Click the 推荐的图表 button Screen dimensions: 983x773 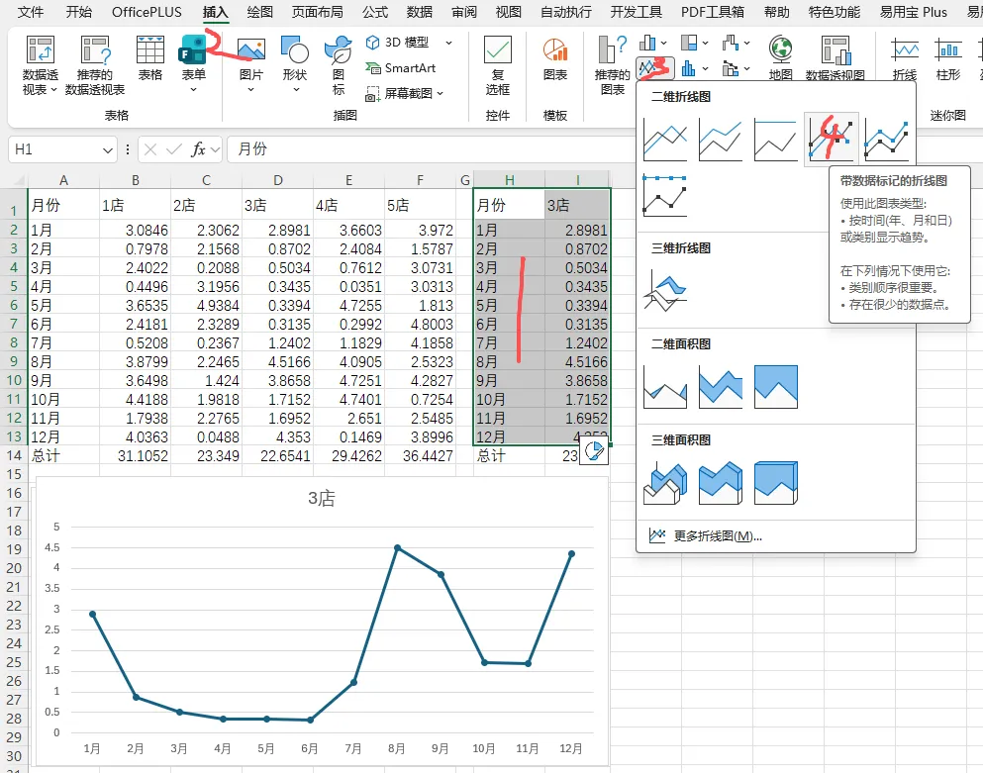pos(612,65)
